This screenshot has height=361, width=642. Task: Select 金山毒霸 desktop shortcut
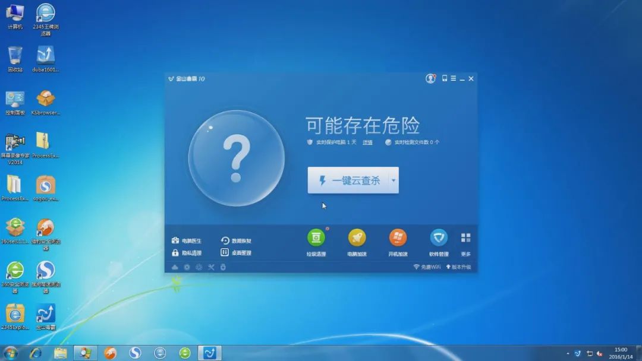click(x=45, y=317)
